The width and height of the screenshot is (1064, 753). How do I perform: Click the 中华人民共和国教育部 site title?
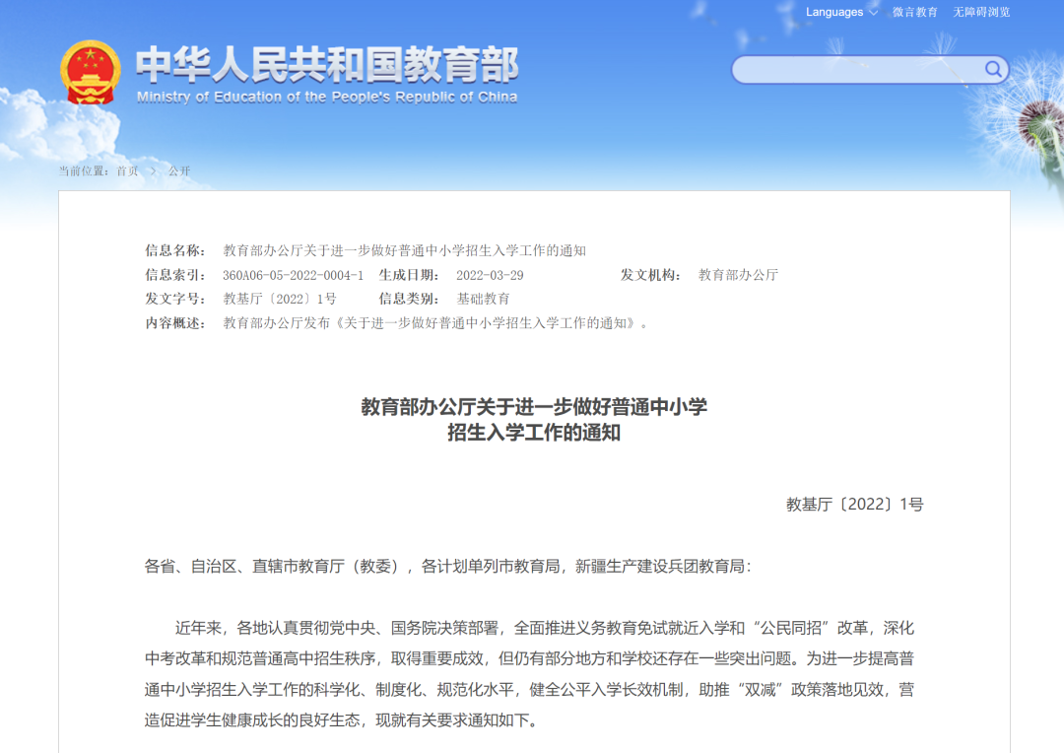(327, 64)
